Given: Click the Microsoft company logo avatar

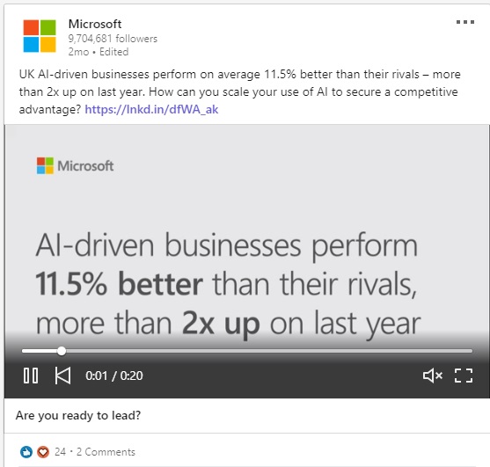Looking at the screenshot, I should [40, 36].
